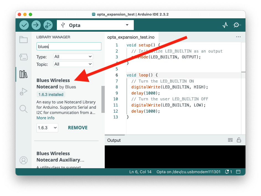
Task: Click the Output panel tab
Action: [x=114, y=140]
